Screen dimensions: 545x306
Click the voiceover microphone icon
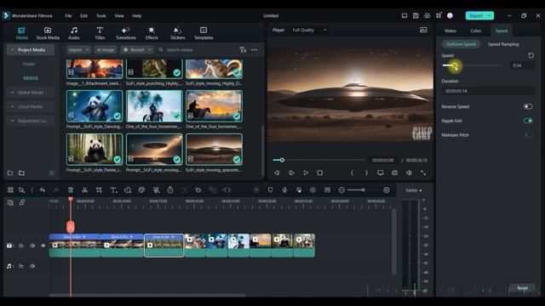[284, 190]
